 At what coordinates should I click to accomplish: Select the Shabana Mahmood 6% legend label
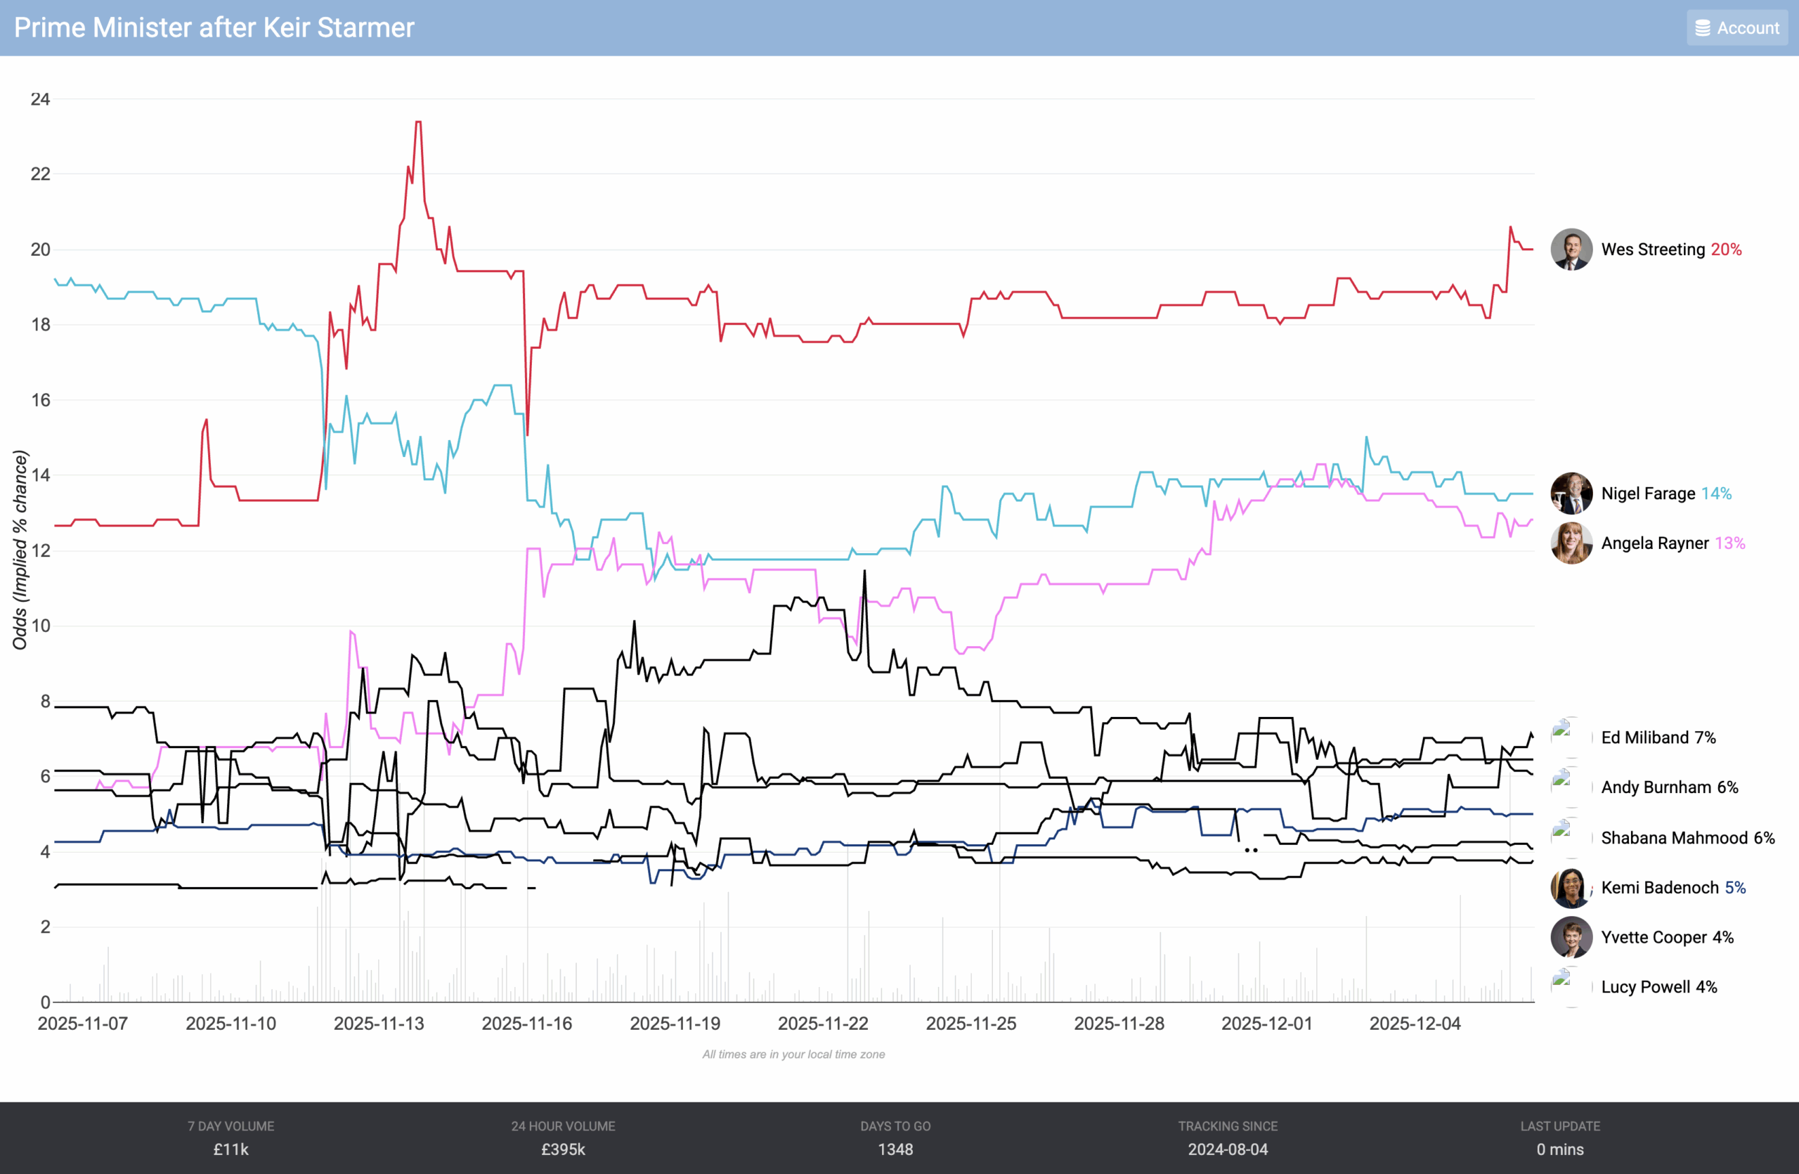click(x=1687, y=837)
